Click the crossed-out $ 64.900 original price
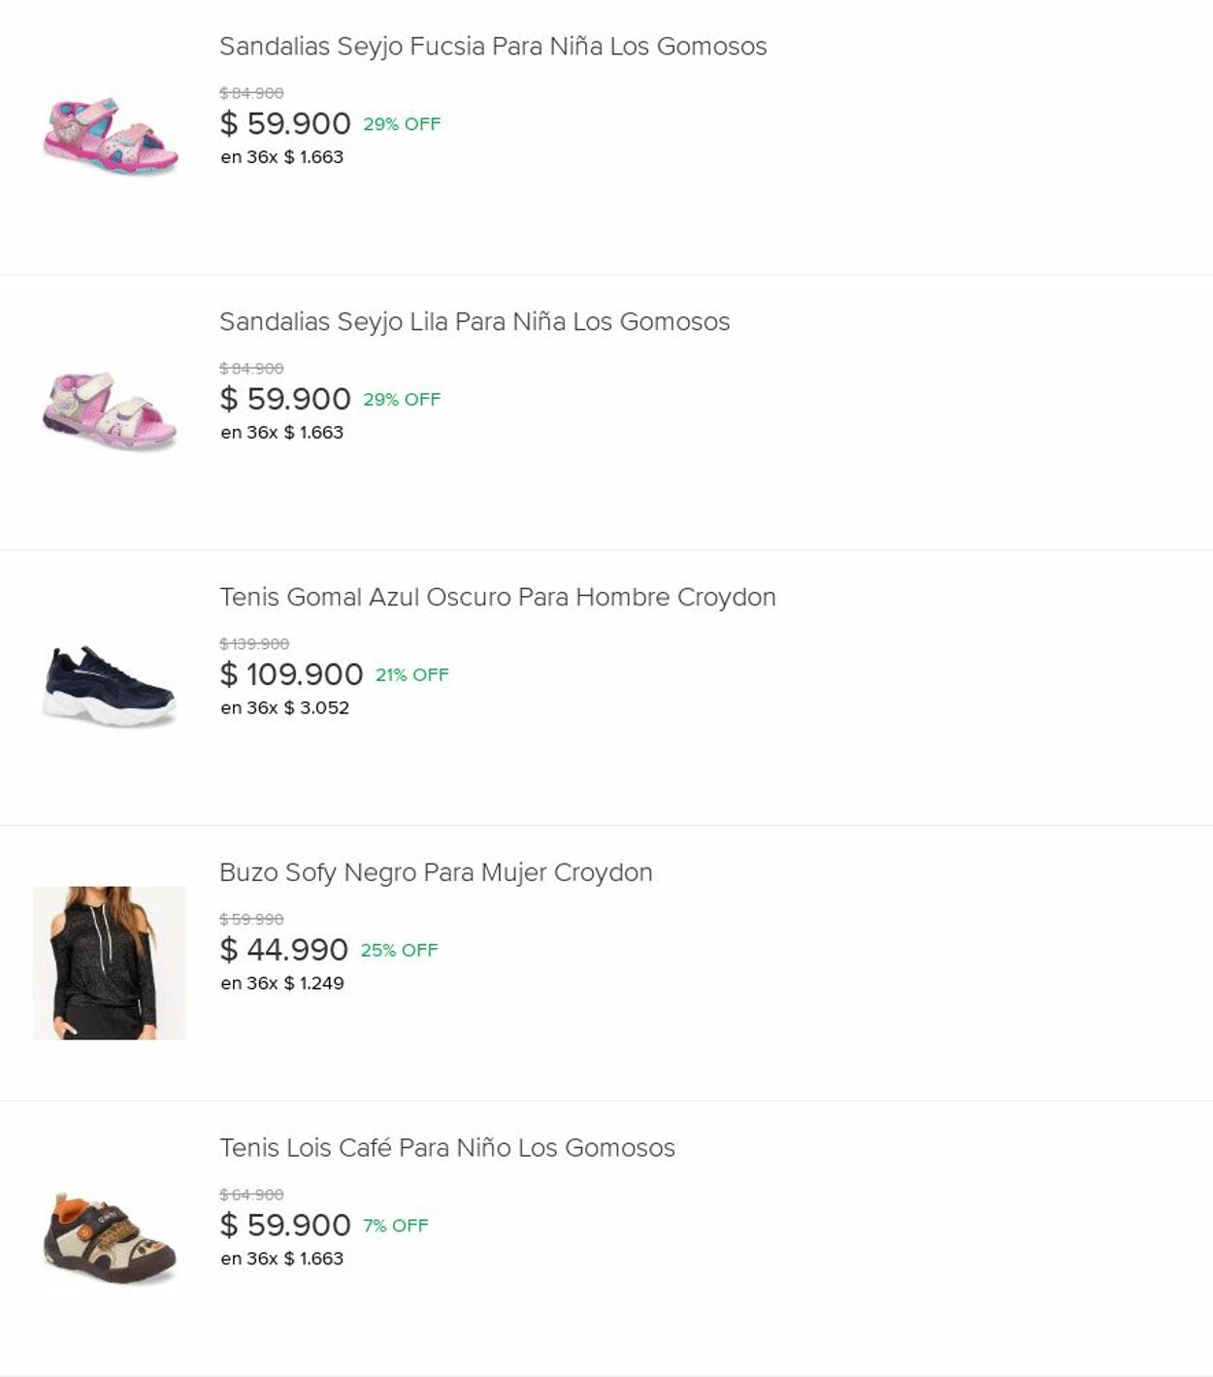This screenshot has width=1213, height=1377. click(x=251, y=1196)
